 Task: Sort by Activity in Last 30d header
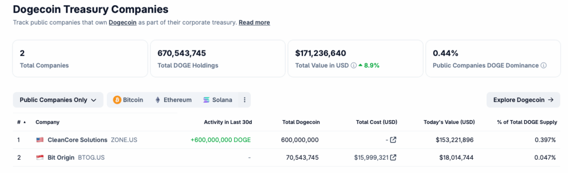(x=228, y=122)
